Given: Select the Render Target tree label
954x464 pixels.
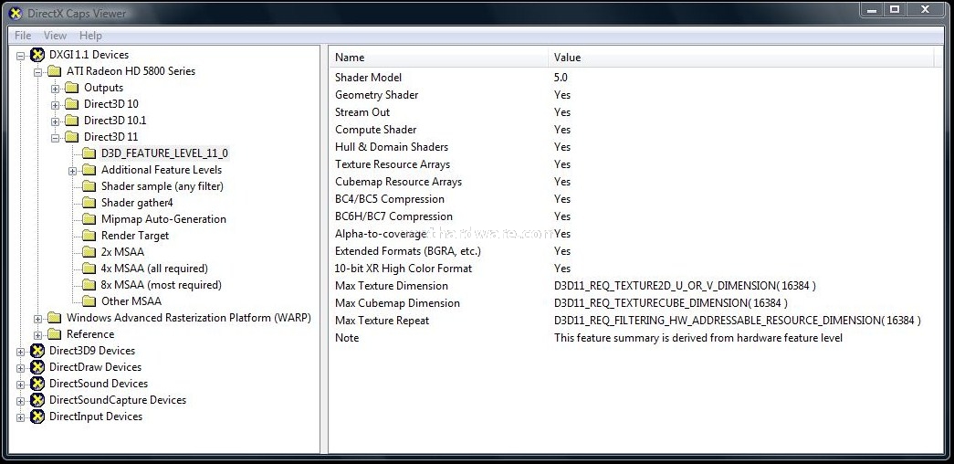Looking at the screenshot, I should 135,236.
